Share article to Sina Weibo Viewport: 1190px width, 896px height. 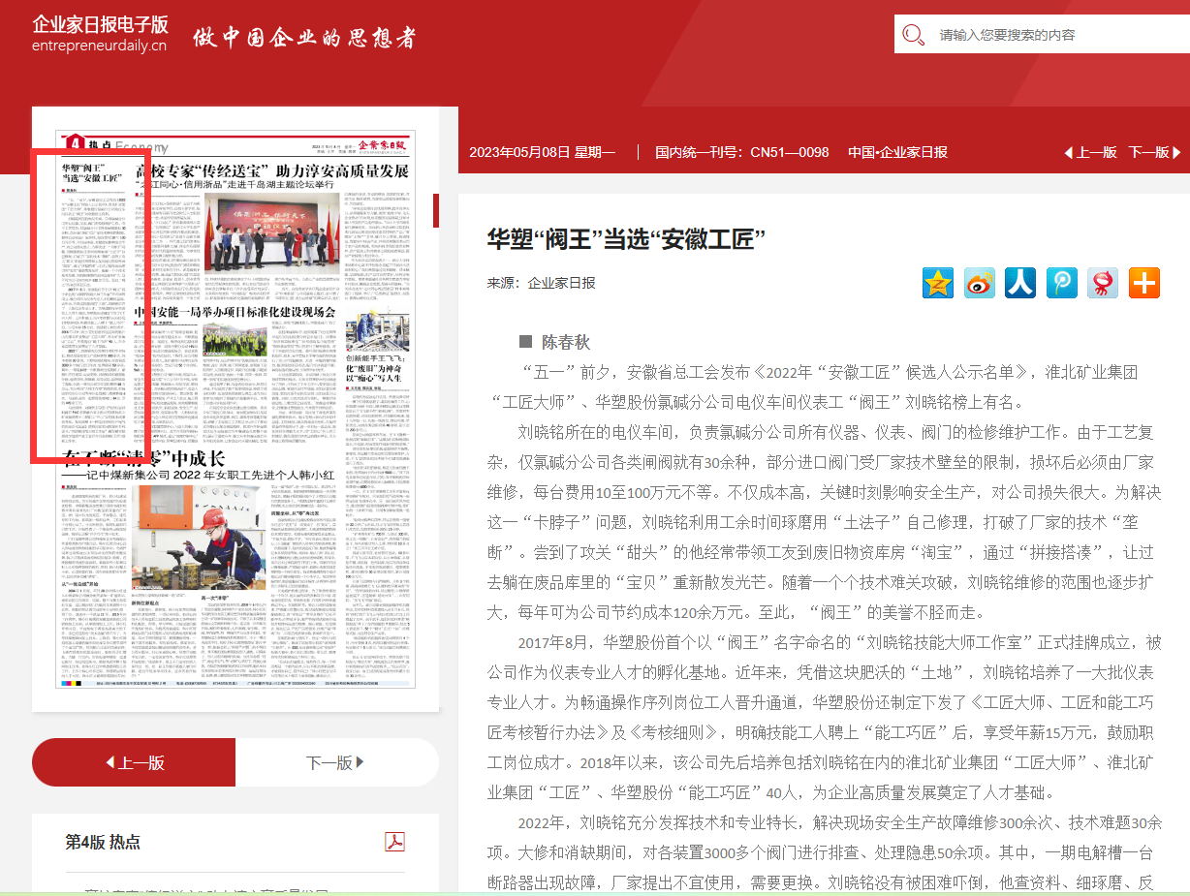(x=979, y=283)
